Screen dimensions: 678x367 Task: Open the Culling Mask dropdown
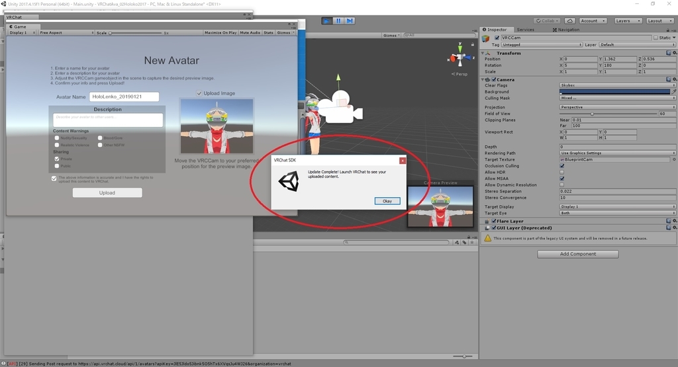[618, 98]
